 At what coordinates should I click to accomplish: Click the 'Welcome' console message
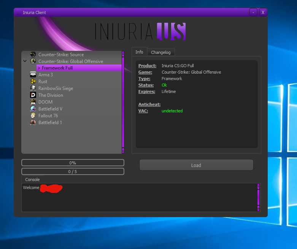coord(31,188)
